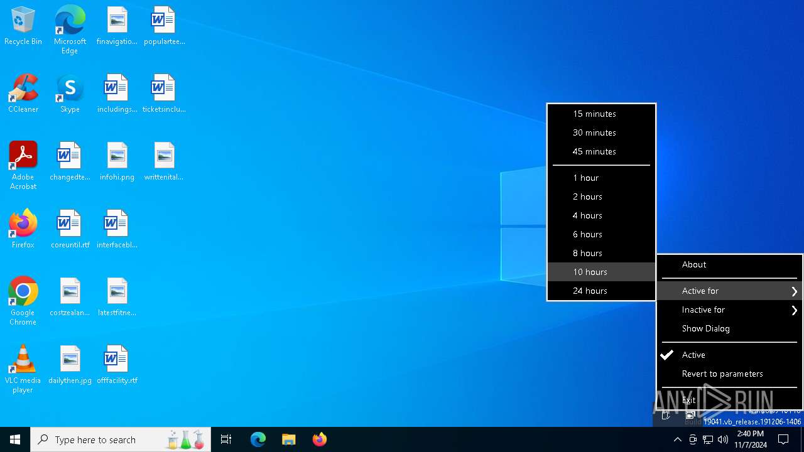Viewport: 804px width, 452px height.
Task: Open About from the tray menu
Action: (x=729, y=264)
